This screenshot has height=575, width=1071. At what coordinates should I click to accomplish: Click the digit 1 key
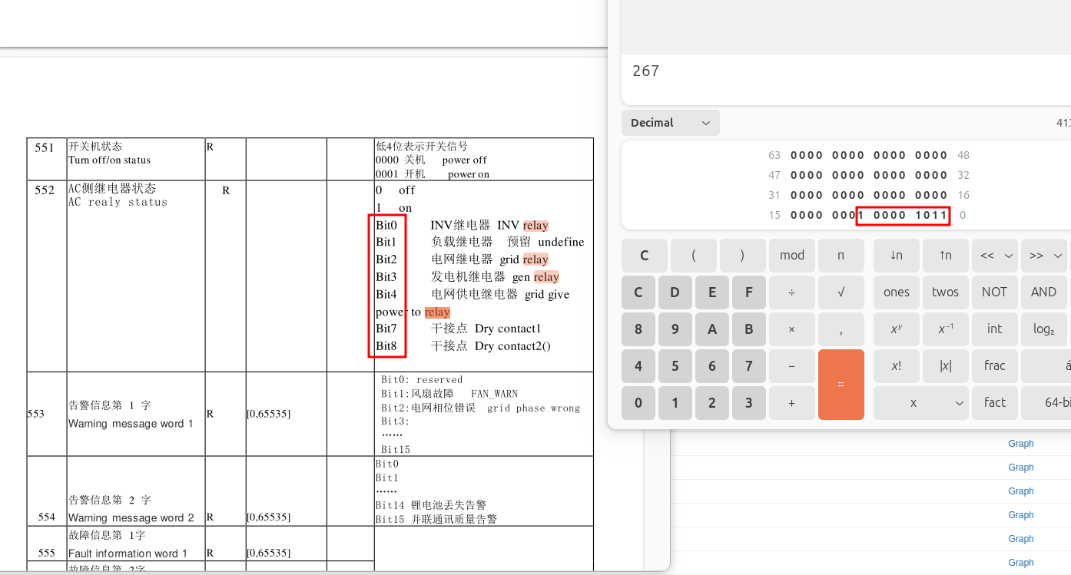coord(675,403)
